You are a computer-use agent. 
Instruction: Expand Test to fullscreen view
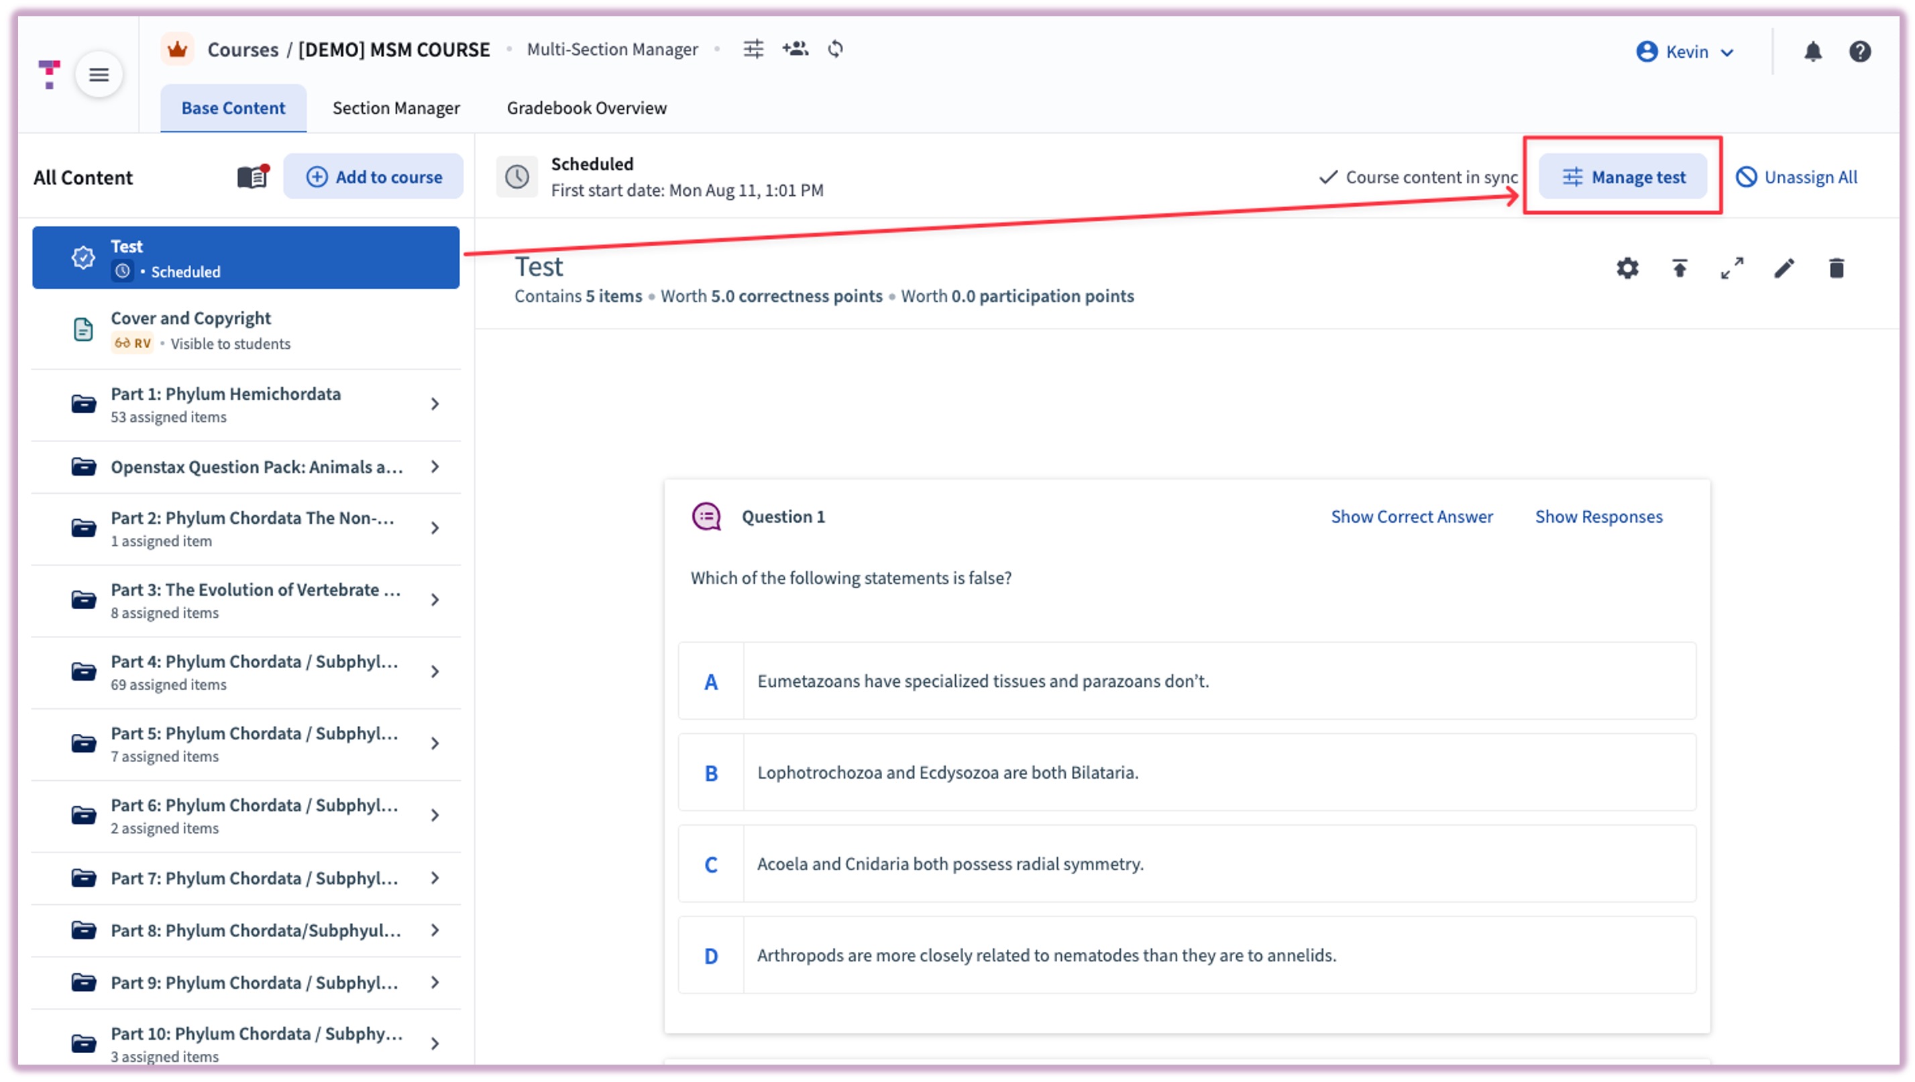tap(1731, 268)
